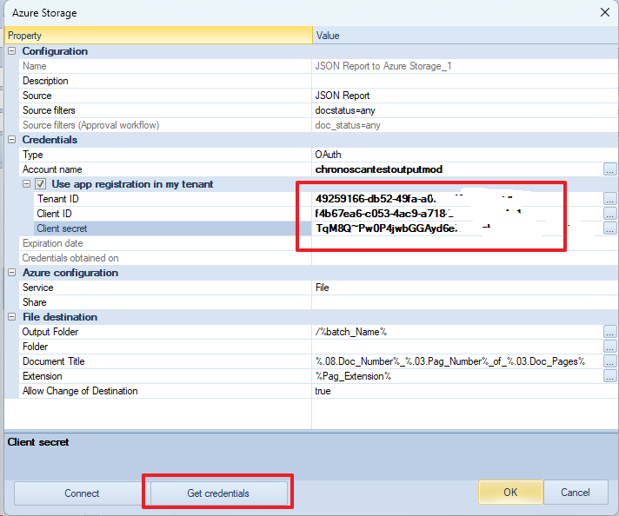619x516 pixels.
Task: Open ellipsis editor for Output Folder
Action: coord(610,332)
